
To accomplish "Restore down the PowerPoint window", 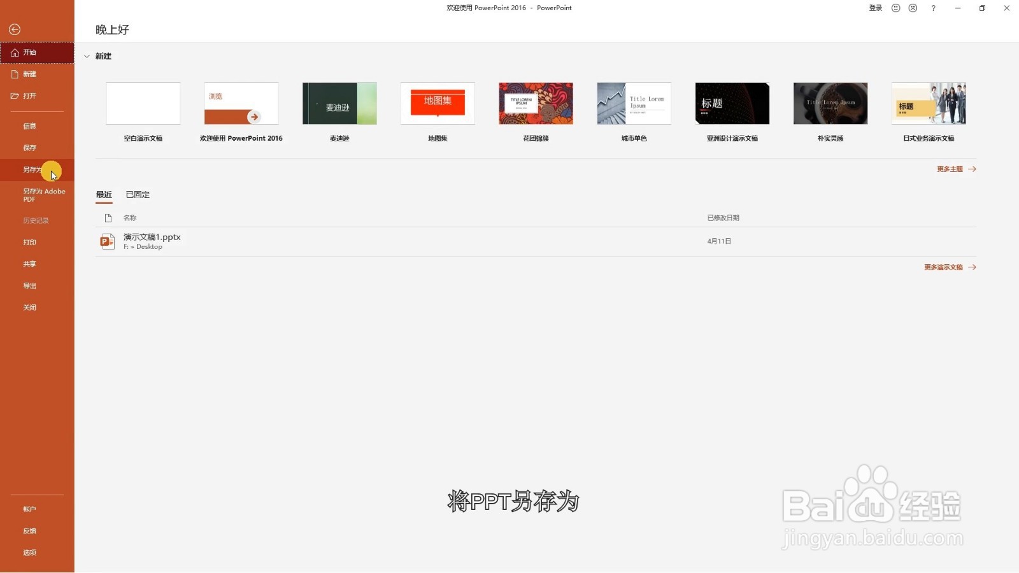I will click(x=982, y=8).
